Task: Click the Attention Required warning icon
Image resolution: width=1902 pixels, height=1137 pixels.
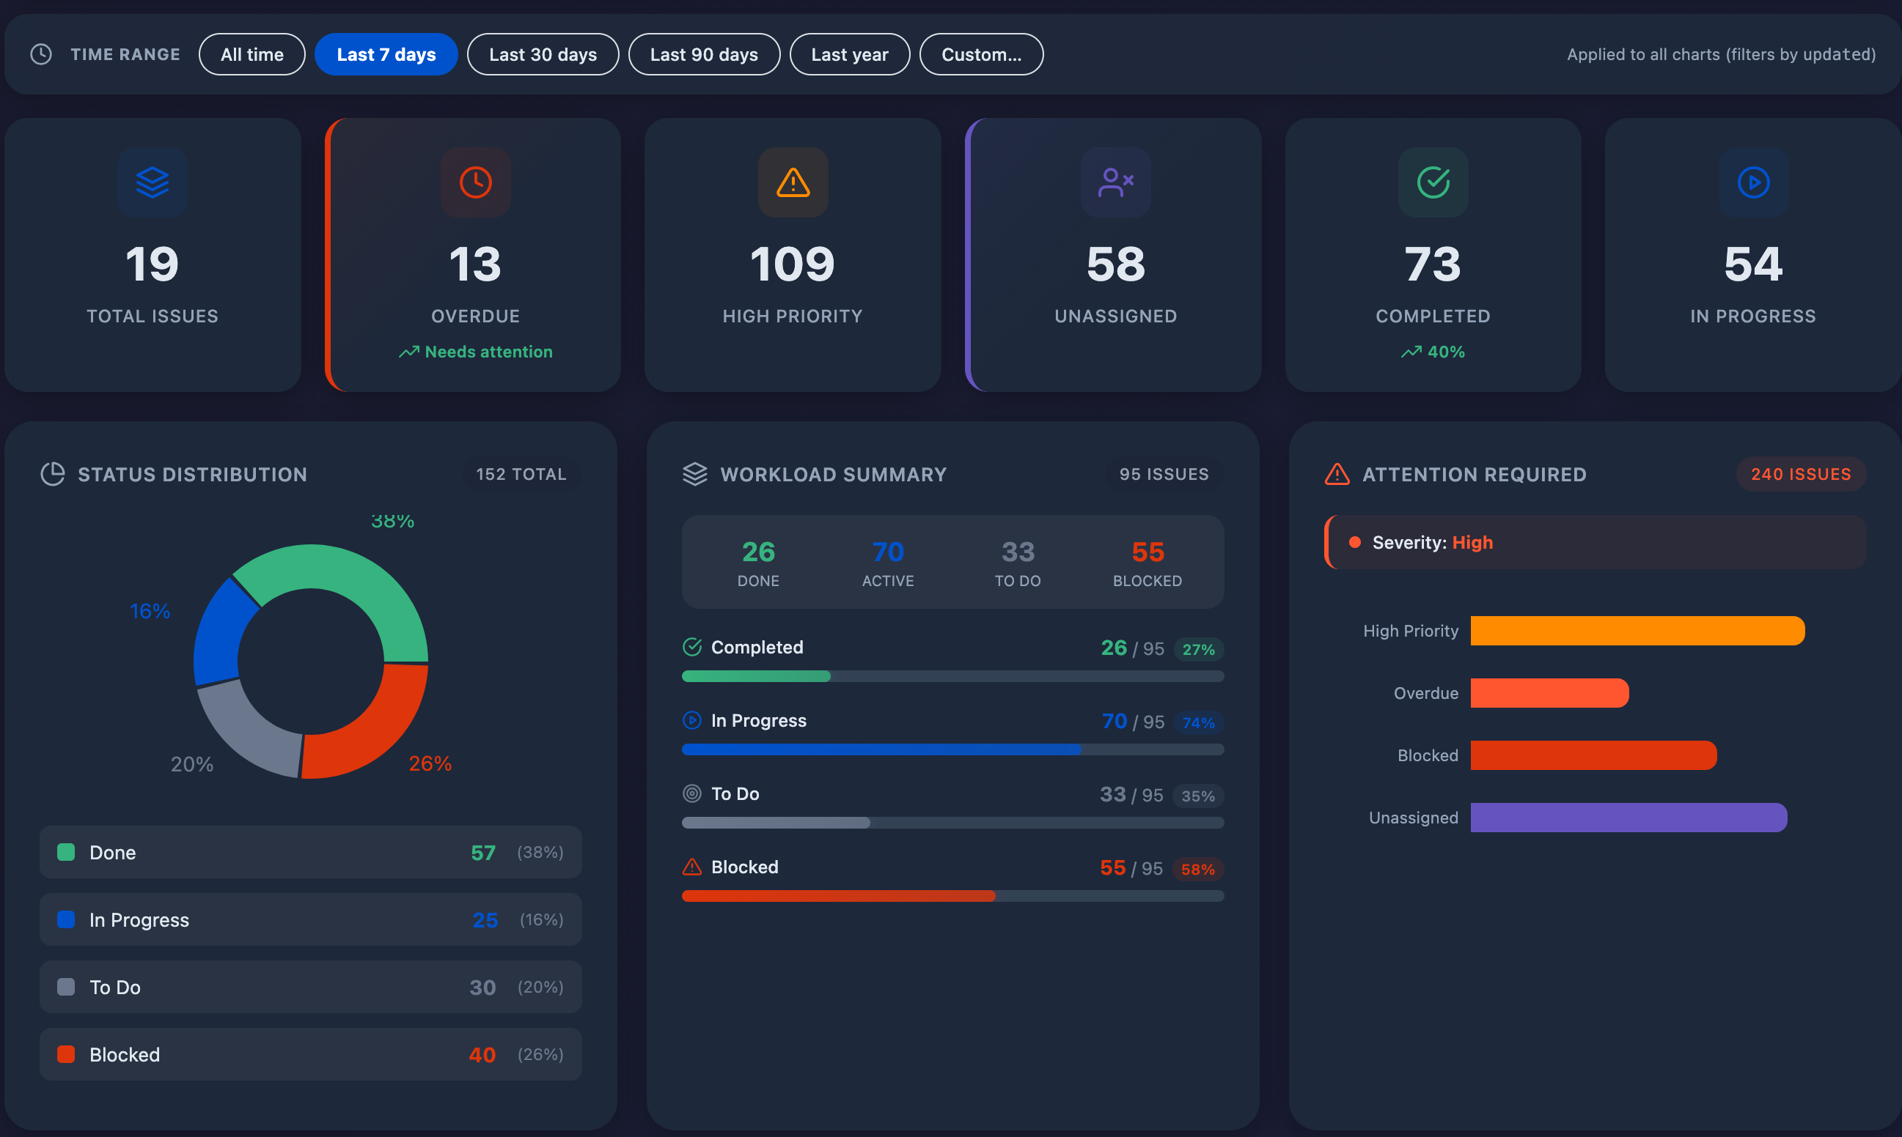Action: point(1337,474)
